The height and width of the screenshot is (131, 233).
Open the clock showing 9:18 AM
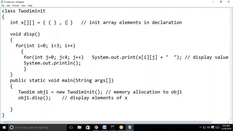226,127
